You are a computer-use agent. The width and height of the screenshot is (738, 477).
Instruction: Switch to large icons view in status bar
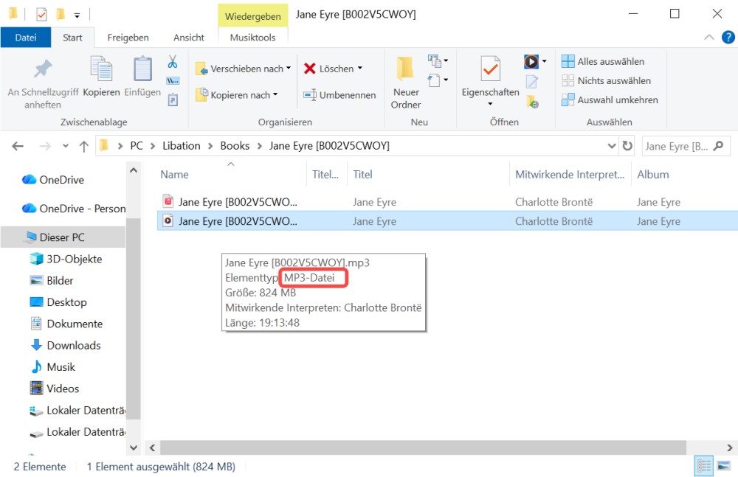point(724,467)
